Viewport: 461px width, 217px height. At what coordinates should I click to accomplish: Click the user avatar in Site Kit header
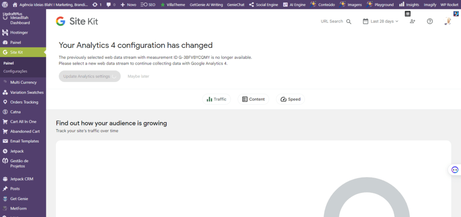coord(447,21)
